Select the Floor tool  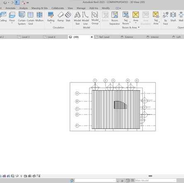tap(12, 16)
